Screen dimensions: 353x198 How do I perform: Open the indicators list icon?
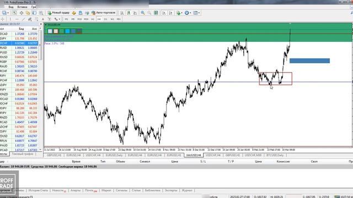pyautogui.click(x=178, y=13)
